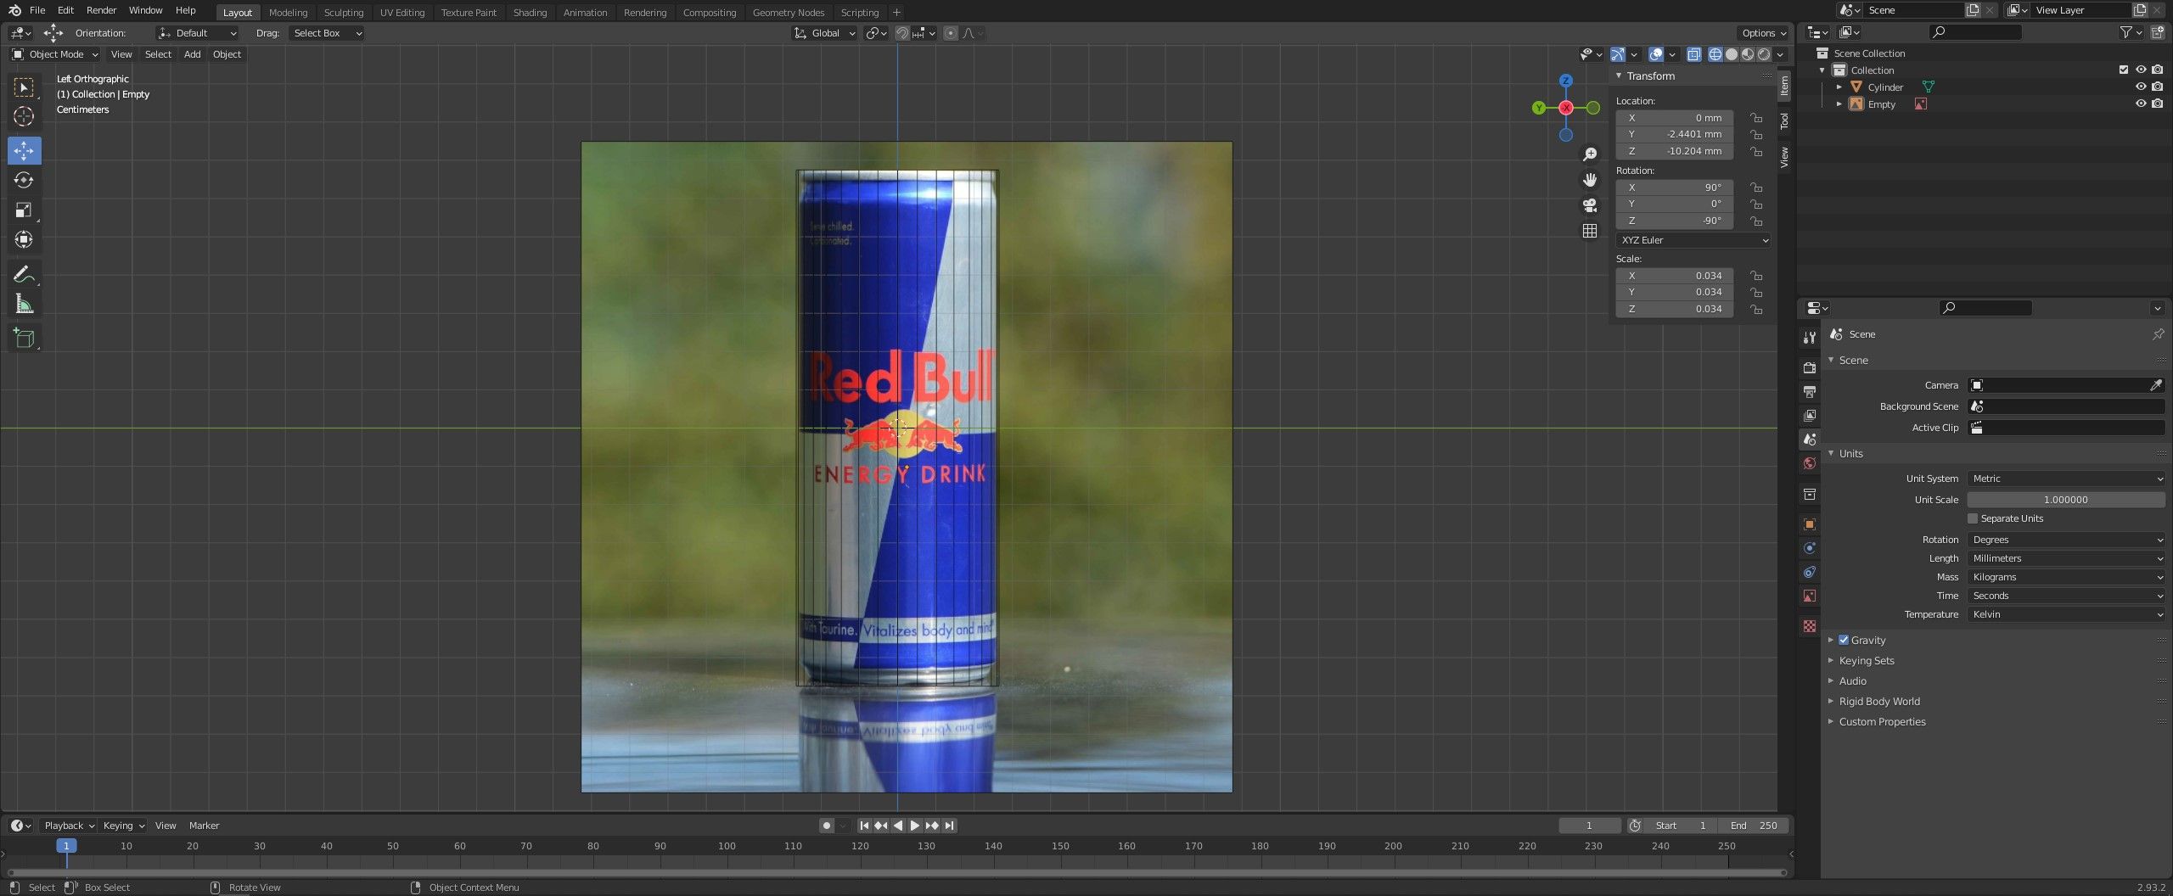Open the Global transform orientation dropdown
This screenshot has width=2173, height=896.
click(x=825, y=33)
